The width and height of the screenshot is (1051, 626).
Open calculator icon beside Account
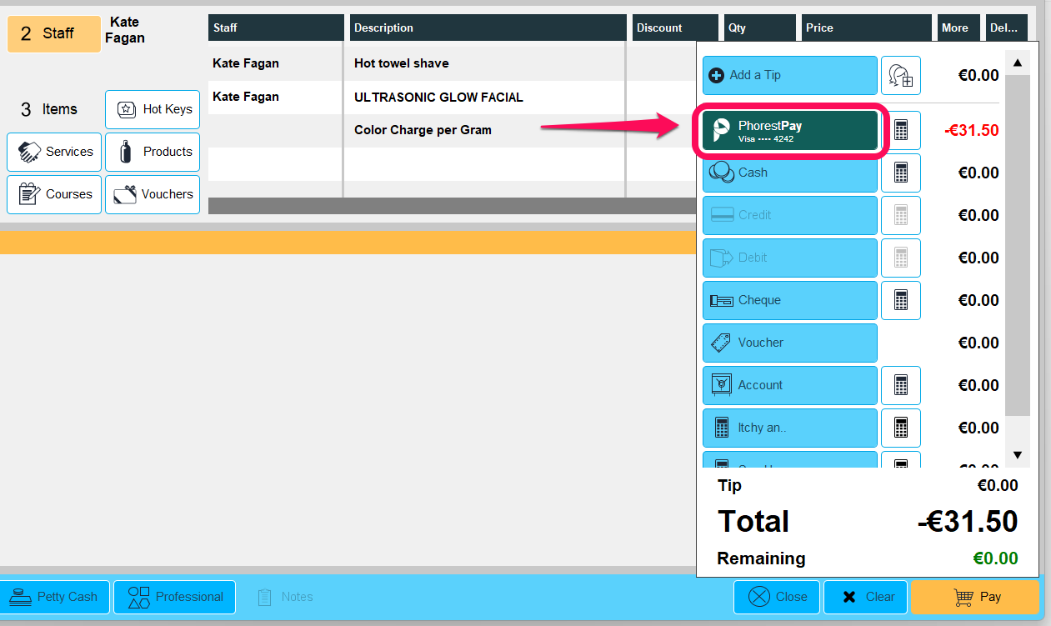pyautogui.click(x=901, y=385)
